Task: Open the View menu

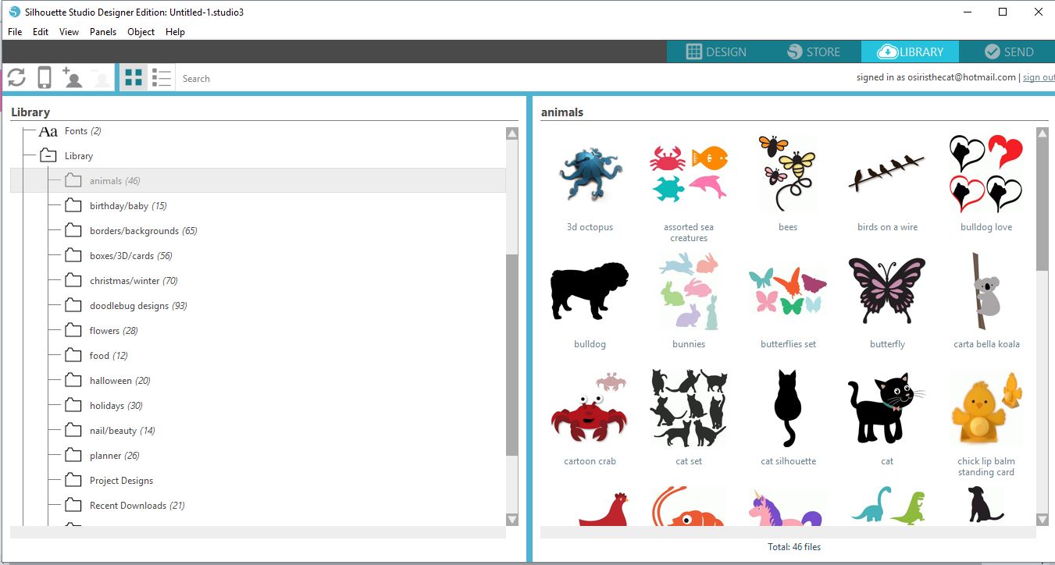Action: point(69,32)
